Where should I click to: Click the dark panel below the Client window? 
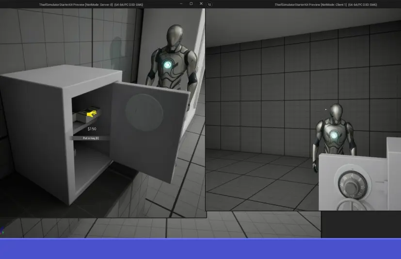(361, 225)
